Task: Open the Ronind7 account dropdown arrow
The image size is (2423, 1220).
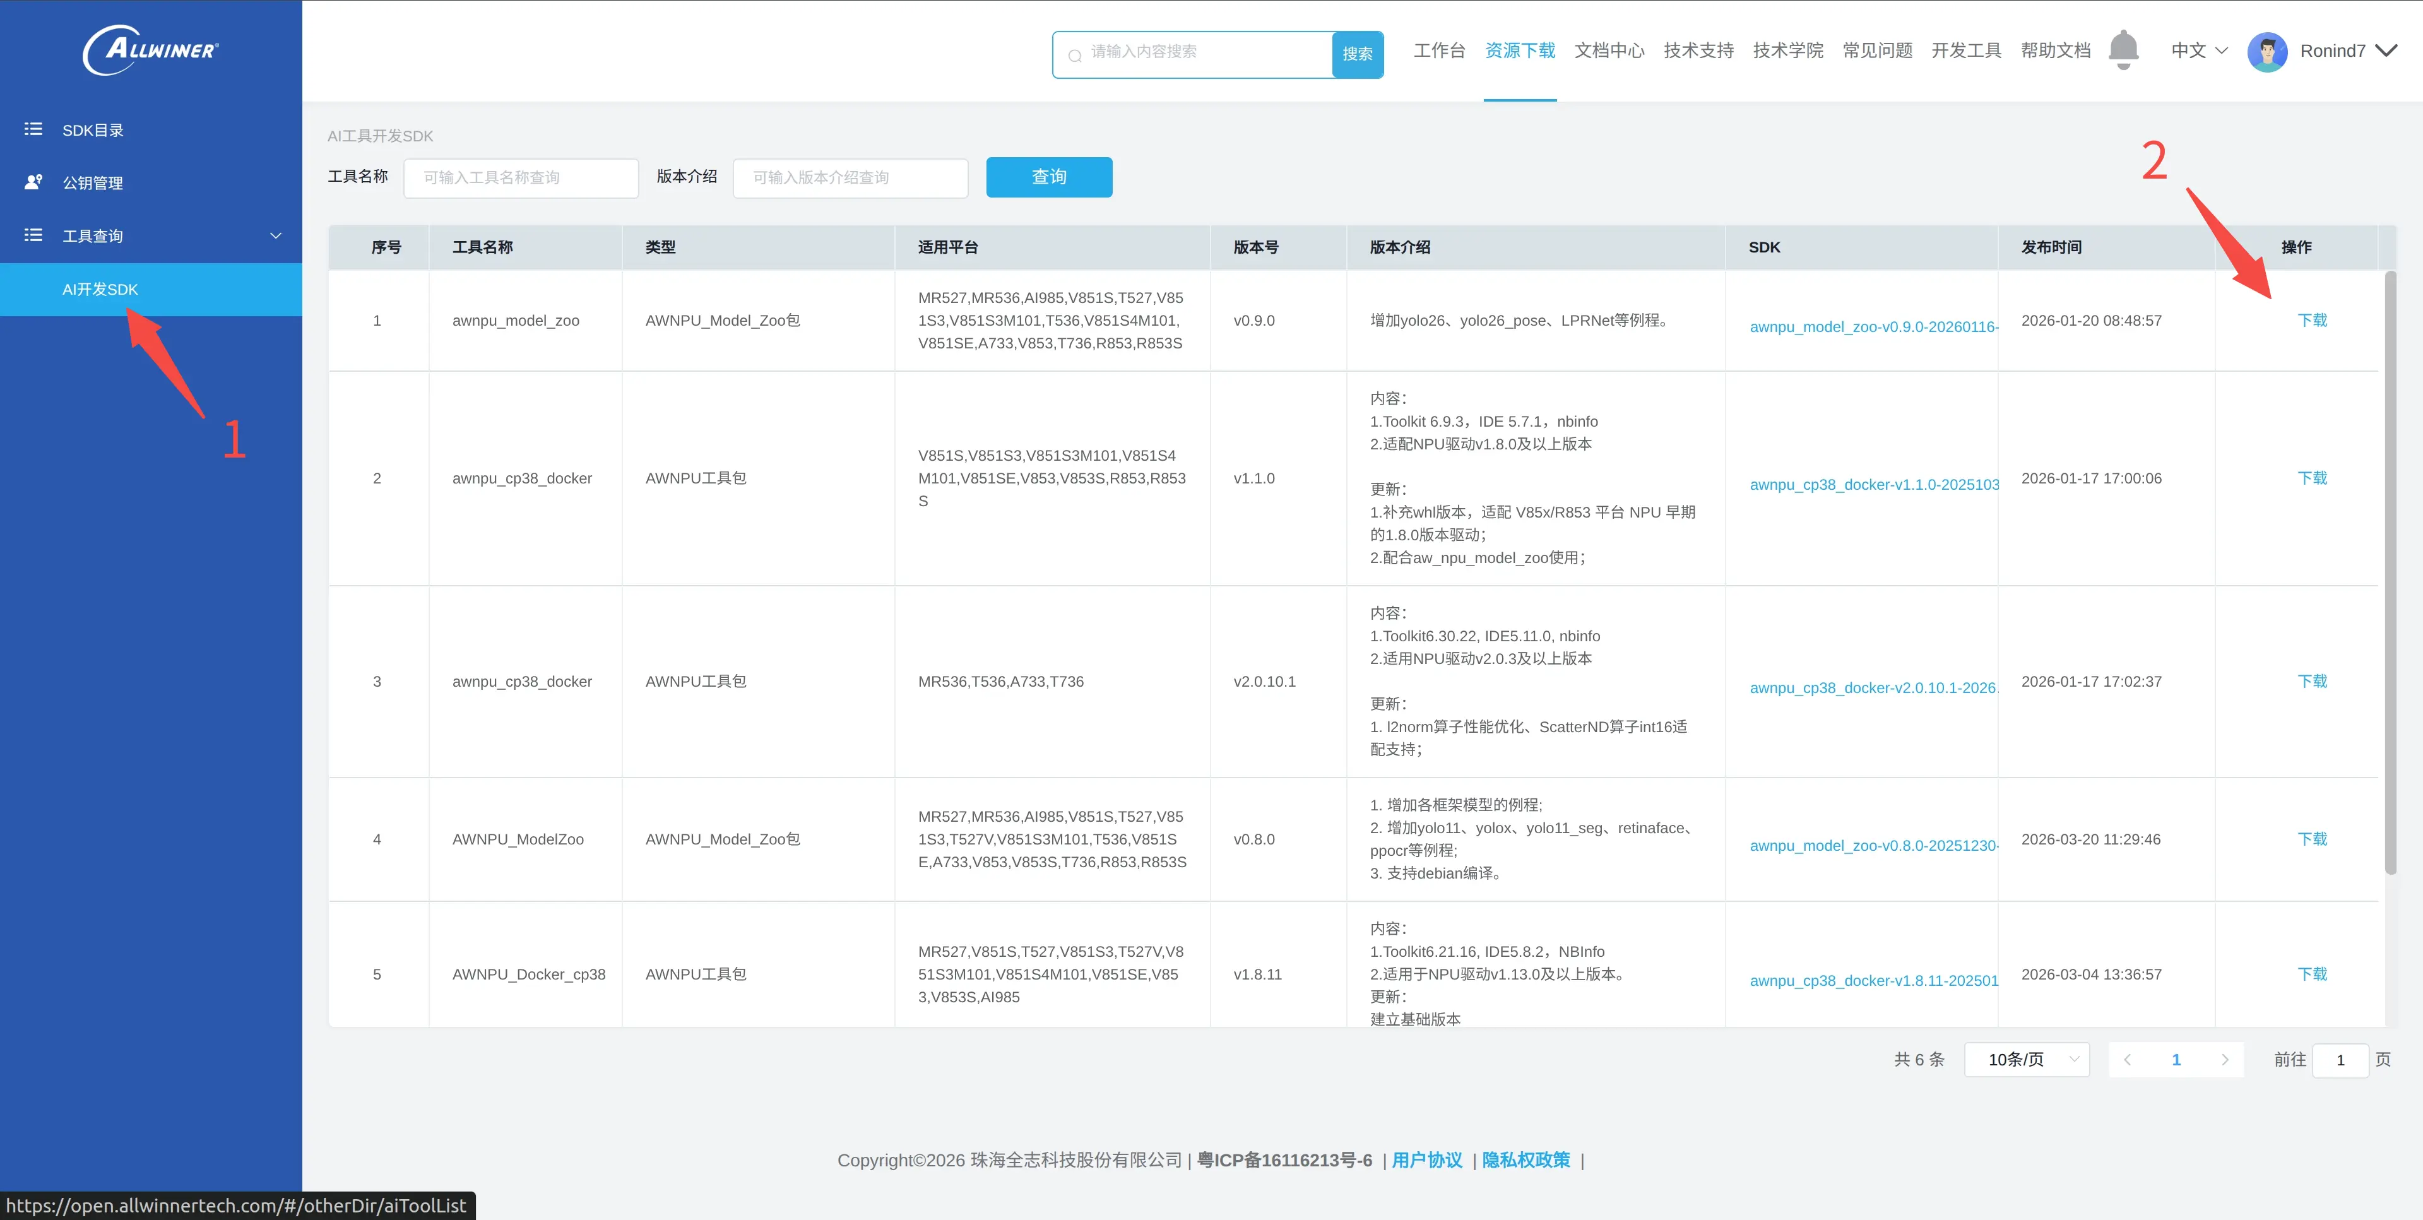Action: point(2386,50)
